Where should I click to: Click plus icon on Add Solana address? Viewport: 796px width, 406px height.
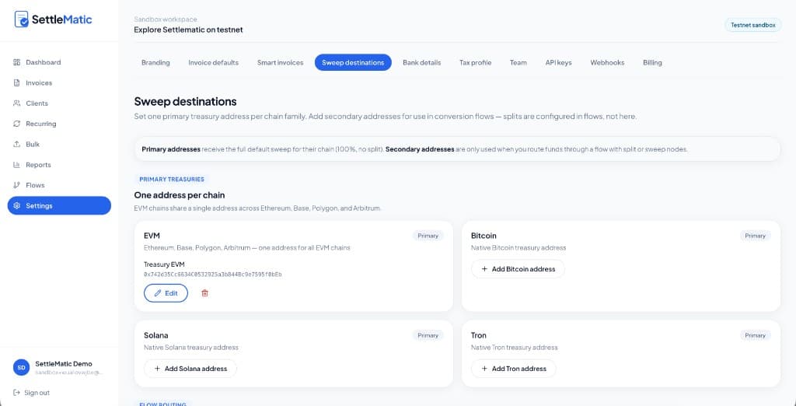click(157, 369)
